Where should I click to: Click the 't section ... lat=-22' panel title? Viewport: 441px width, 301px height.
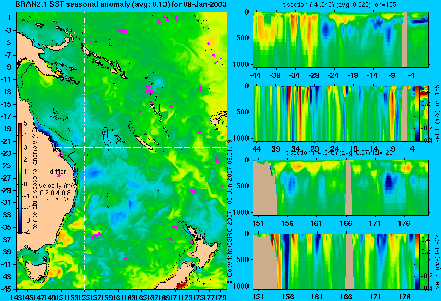pyautogui.click(x=339, y=153)
